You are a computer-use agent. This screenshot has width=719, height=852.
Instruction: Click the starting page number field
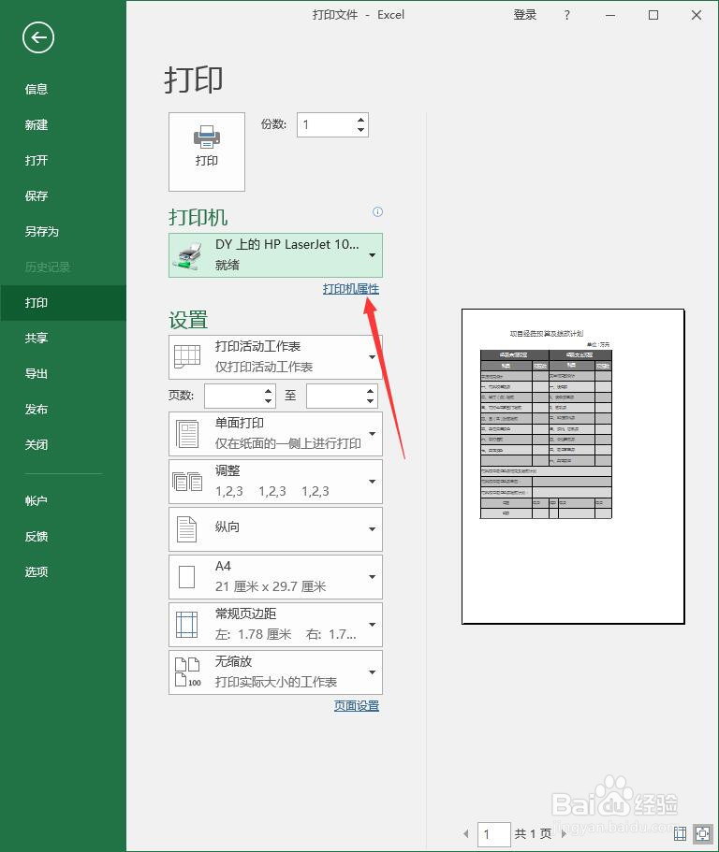pyautogui.click(x=234, y=396)
